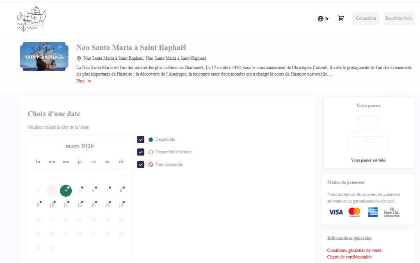
Task: Toggle the Disponibilité limitée checkbox
Action: [x=141, y=152]
